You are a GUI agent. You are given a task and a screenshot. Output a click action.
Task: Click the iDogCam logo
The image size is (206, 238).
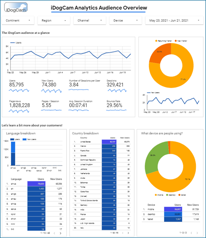16,7
